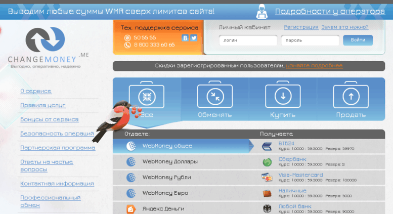Viewport: 393px width, 214px height.
Task: Choose 'Наличные' receive option link
Action: tap(292, 191)
